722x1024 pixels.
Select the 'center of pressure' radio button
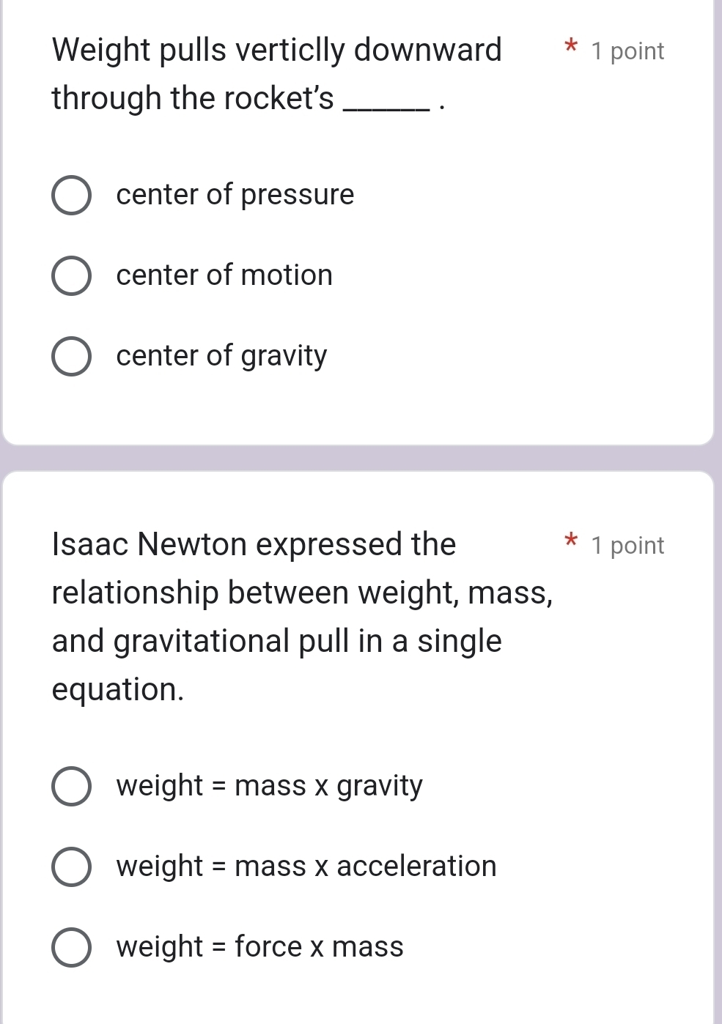pyautogui.click(x=71, y=196)
